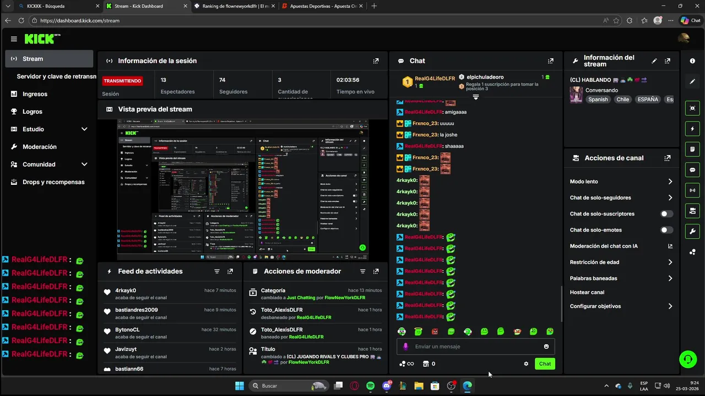
Task: Go to Stream in the sidebar
Action: (49, 59)
